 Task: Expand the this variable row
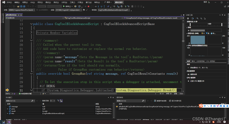click(x=7, y=113)
